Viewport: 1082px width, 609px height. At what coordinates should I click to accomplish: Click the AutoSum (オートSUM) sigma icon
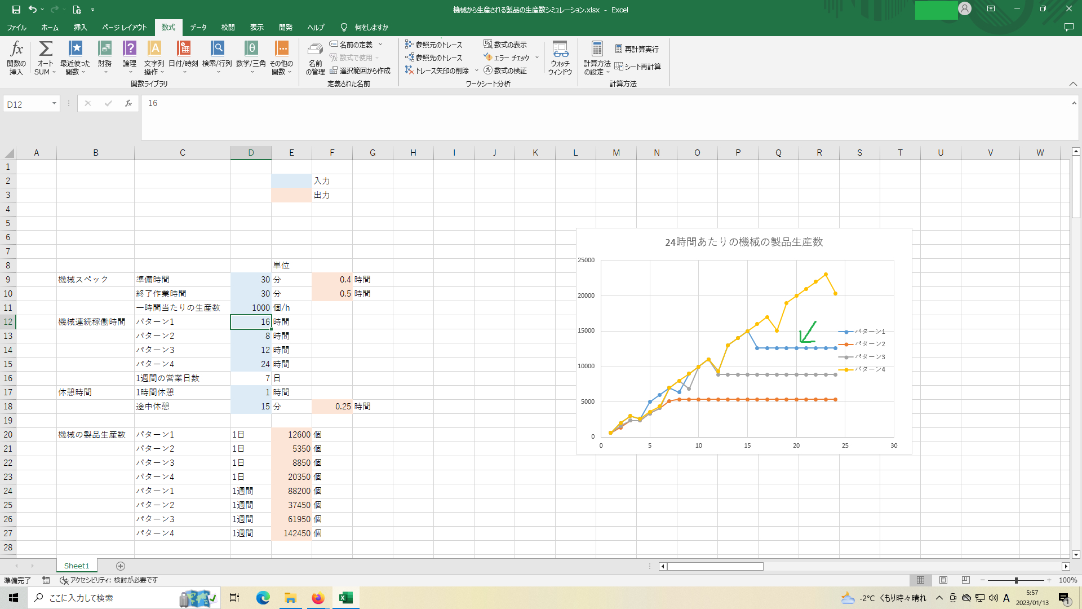(45, 50)
